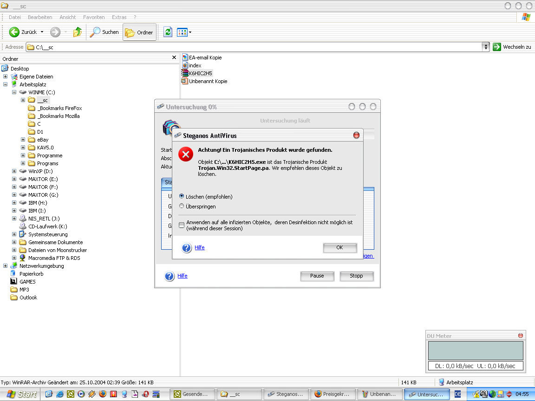Launch Internet Explorer from quick launch
Viewport: 535px width, 401px height.
click(60, 394)
